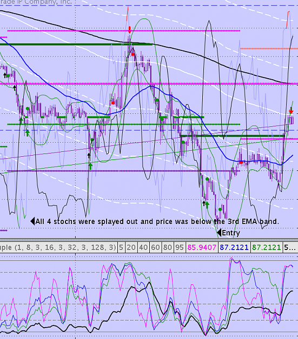Click the green 87.2121 stochastic value
The height and width of the screenshot is (339, 298).
pos(266,247)
